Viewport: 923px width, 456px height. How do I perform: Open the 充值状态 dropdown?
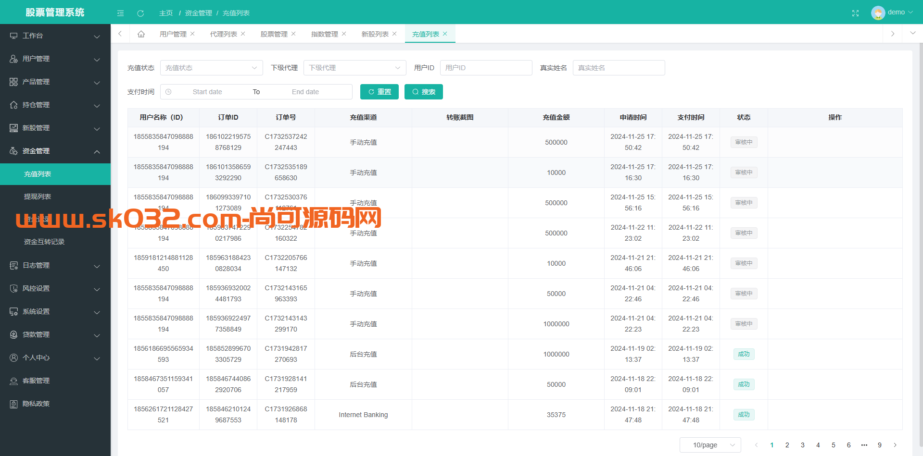212,68
